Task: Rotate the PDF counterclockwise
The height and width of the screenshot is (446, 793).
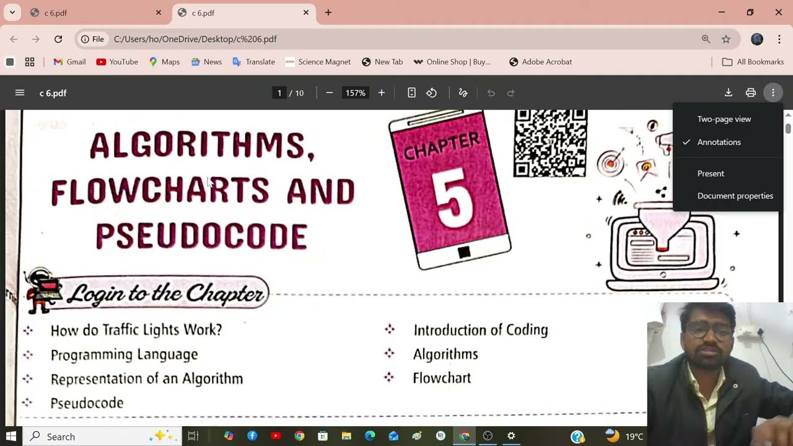Action: 432,93
